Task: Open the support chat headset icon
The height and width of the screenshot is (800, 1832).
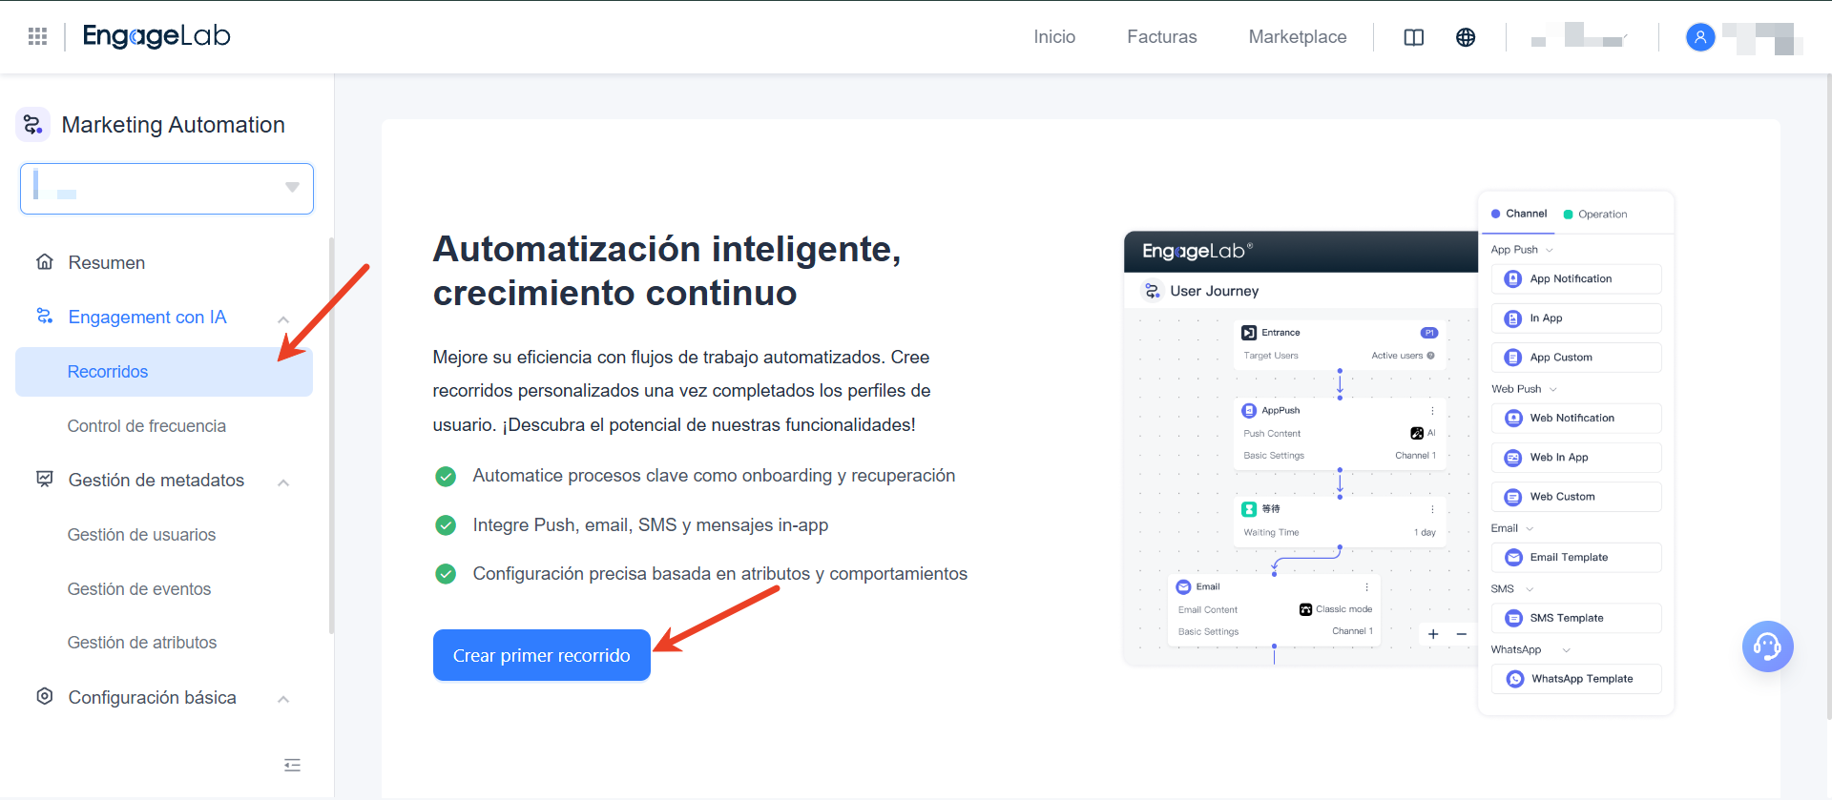Action: [1767, 646]
